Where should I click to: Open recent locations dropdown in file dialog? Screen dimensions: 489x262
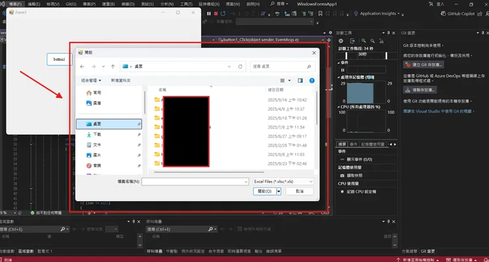pyautogui.click(x=103, y=67)
